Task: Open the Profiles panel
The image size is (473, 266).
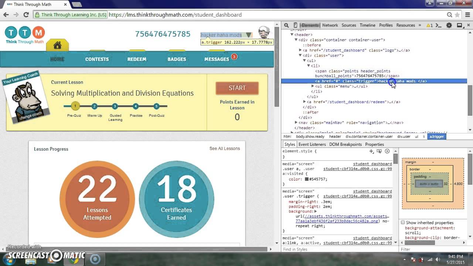Action: pyautogui.click(x=386, y=25)
